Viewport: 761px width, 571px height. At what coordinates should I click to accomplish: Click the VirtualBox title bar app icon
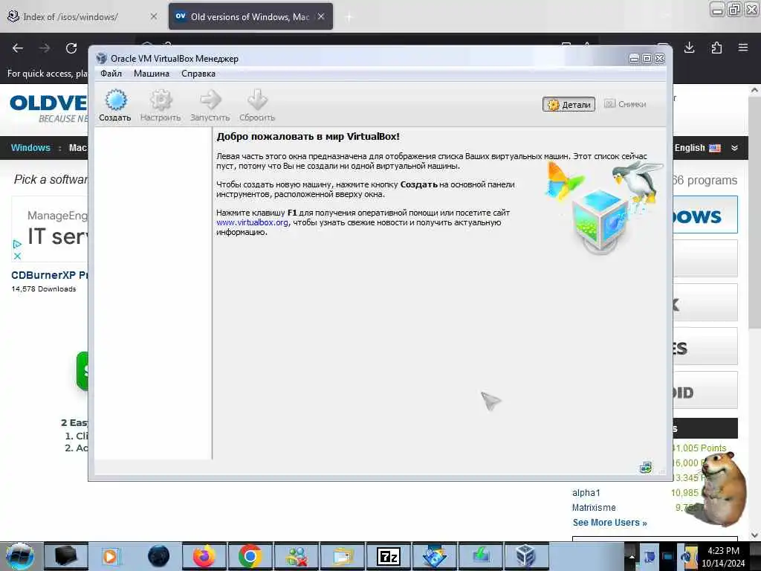(101, 58)
